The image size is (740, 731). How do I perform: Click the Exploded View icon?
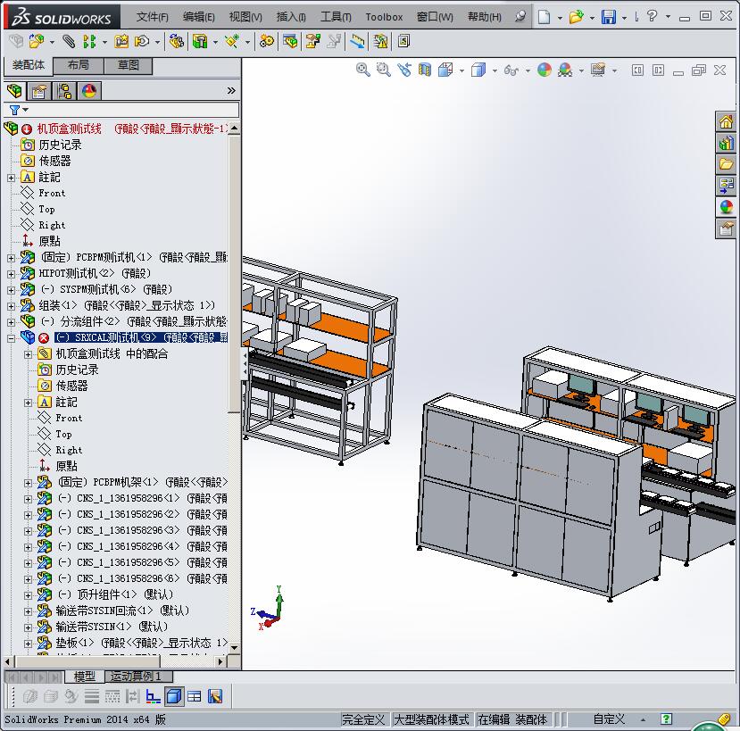(x=312, y=42)
